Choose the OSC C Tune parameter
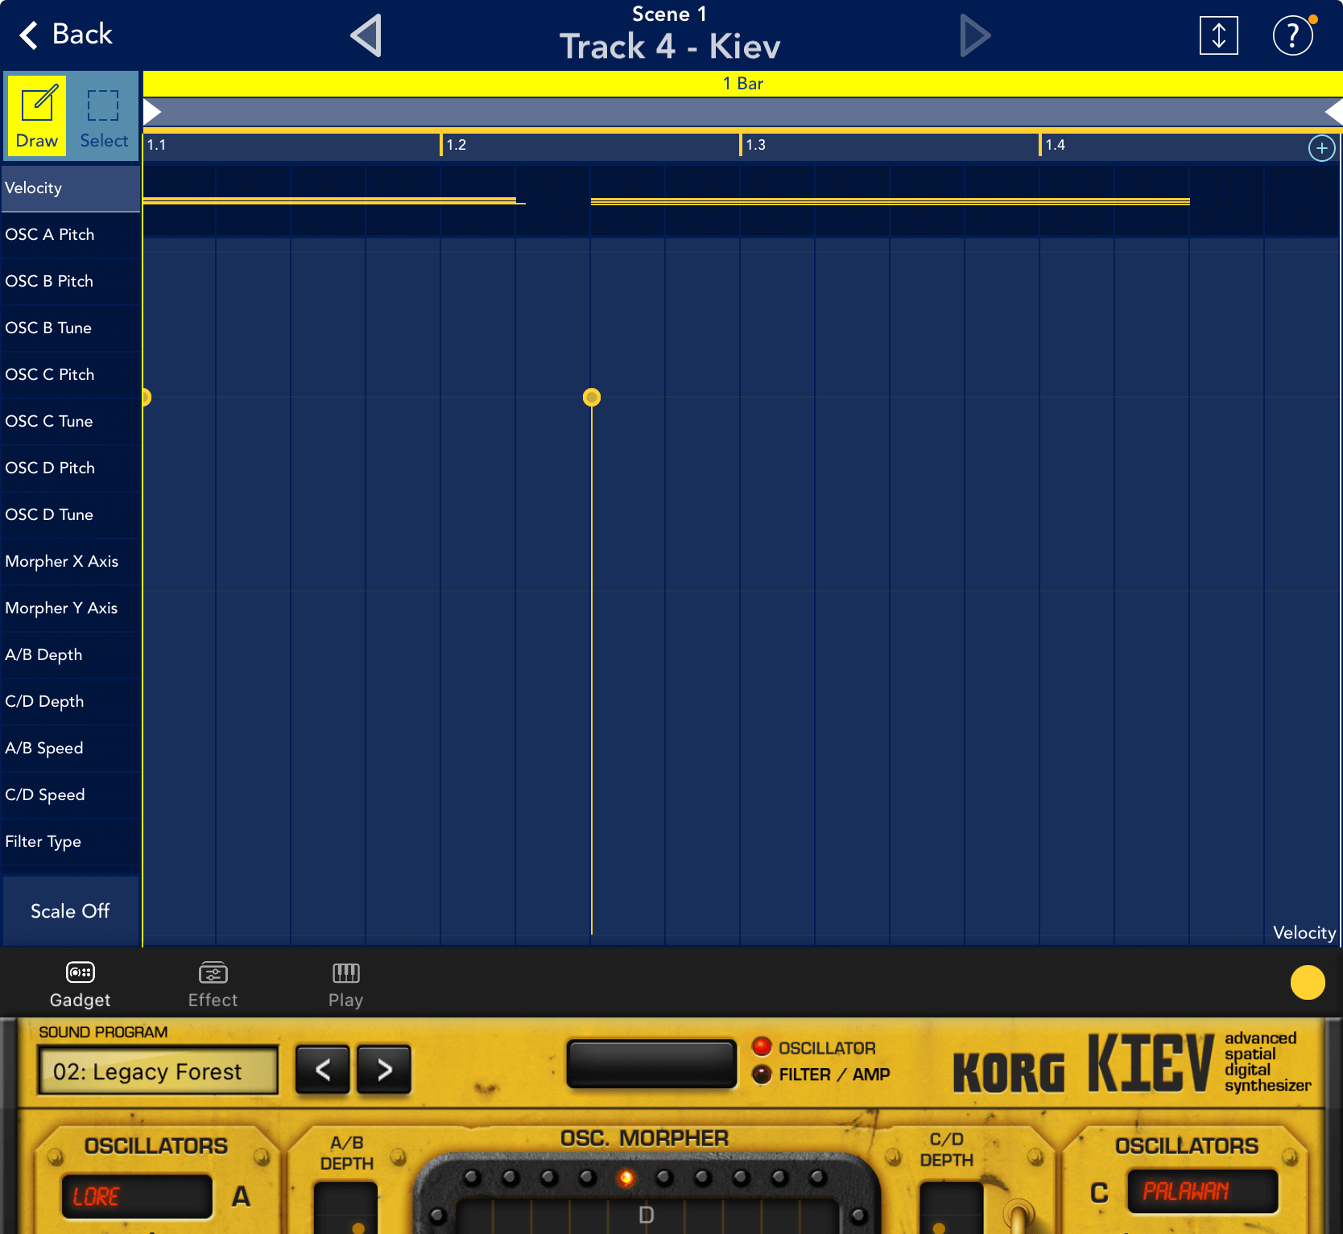Viewport: 1343px width, 1234px height. click(70, 422)
